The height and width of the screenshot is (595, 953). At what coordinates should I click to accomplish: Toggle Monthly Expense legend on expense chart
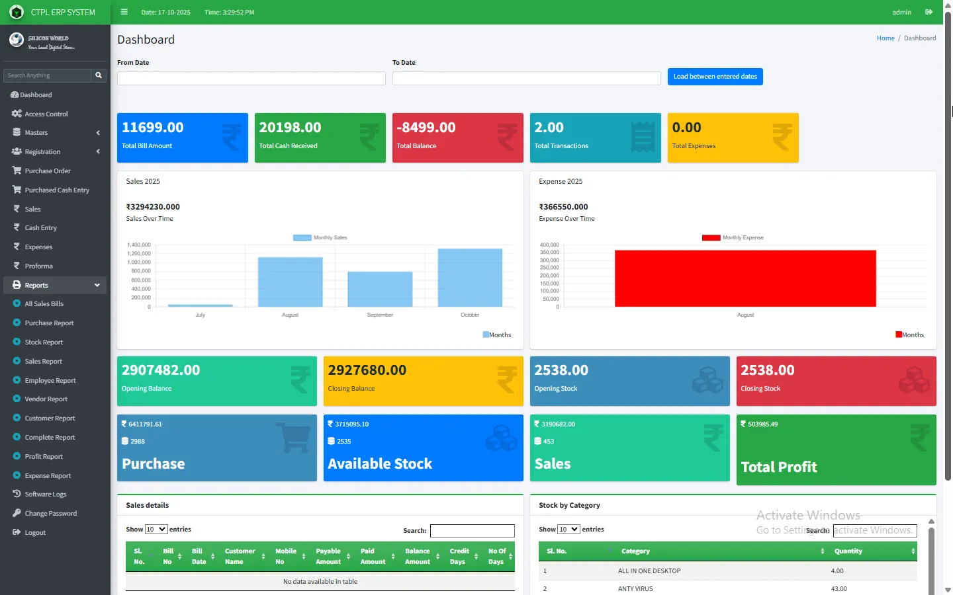[x=733, y=237]
